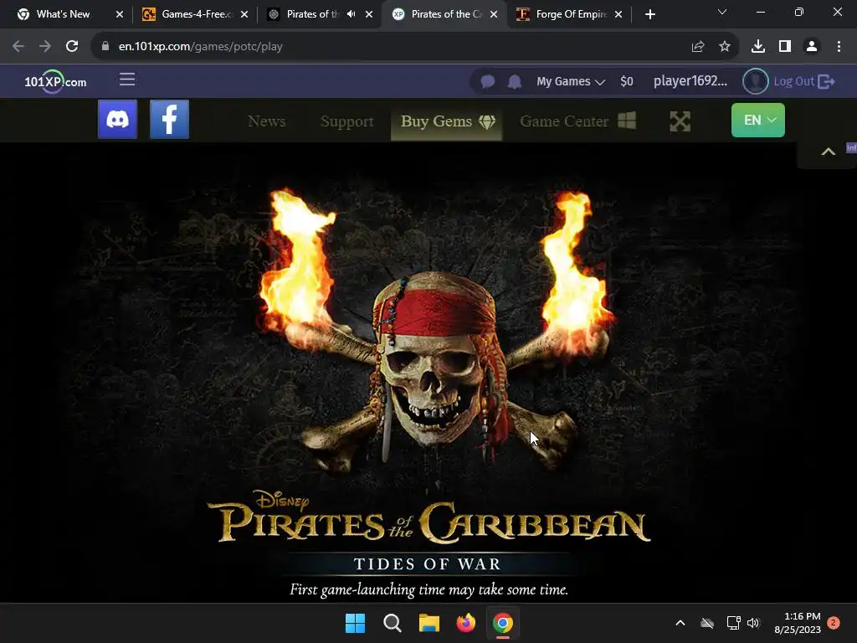Image resolution: width=857 pixels, height=643 pixels.
Task: Open the Discord icon link
Action: pos(117,119)
